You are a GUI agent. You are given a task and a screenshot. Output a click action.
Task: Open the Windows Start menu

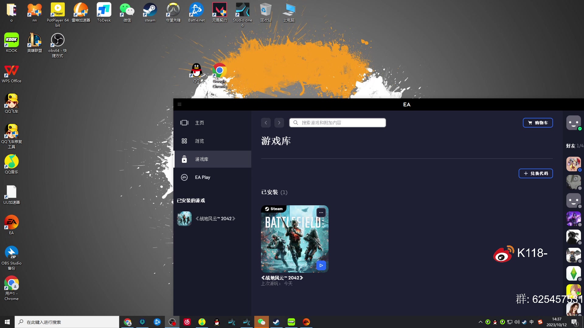pos(7,322)
